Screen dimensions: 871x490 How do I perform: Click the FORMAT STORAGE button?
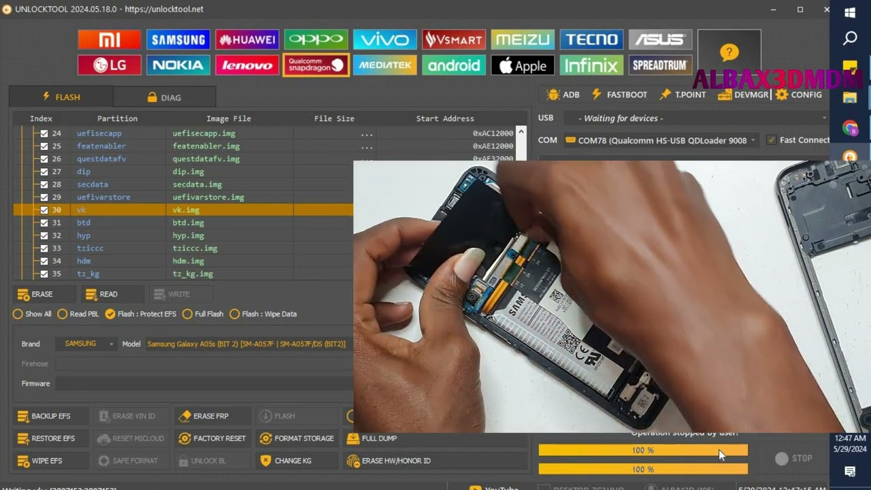point(296,438)
